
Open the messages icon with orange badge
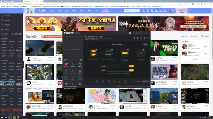[161, 10]
